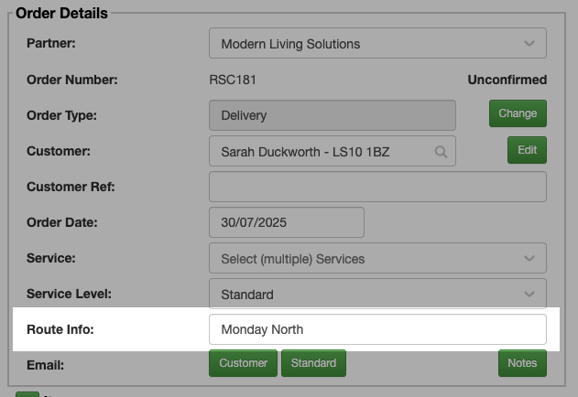This screenshot has width=578, height=397.
Task: Click the disabled Order Type Delivery field
Action: (x=333, y=115)
